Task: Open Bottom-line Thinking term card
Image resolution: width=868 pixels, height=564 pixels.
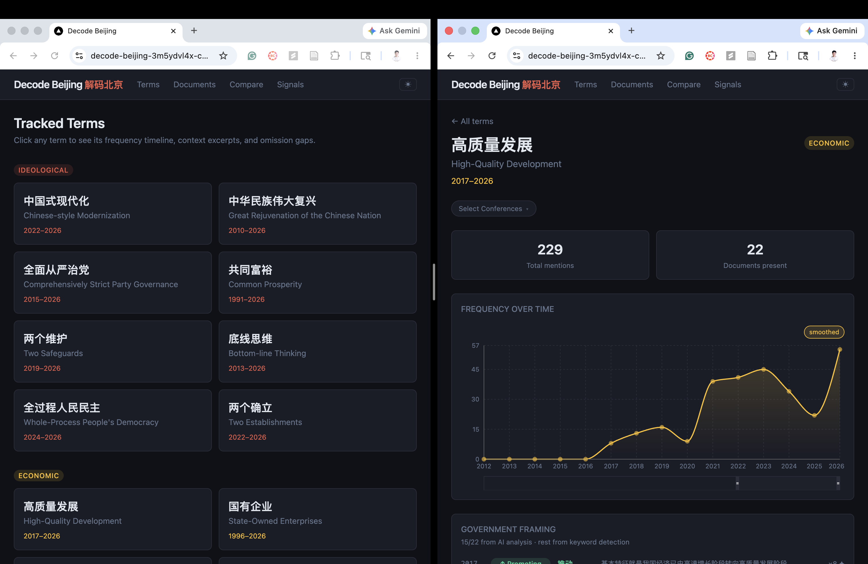Action: 318,351
